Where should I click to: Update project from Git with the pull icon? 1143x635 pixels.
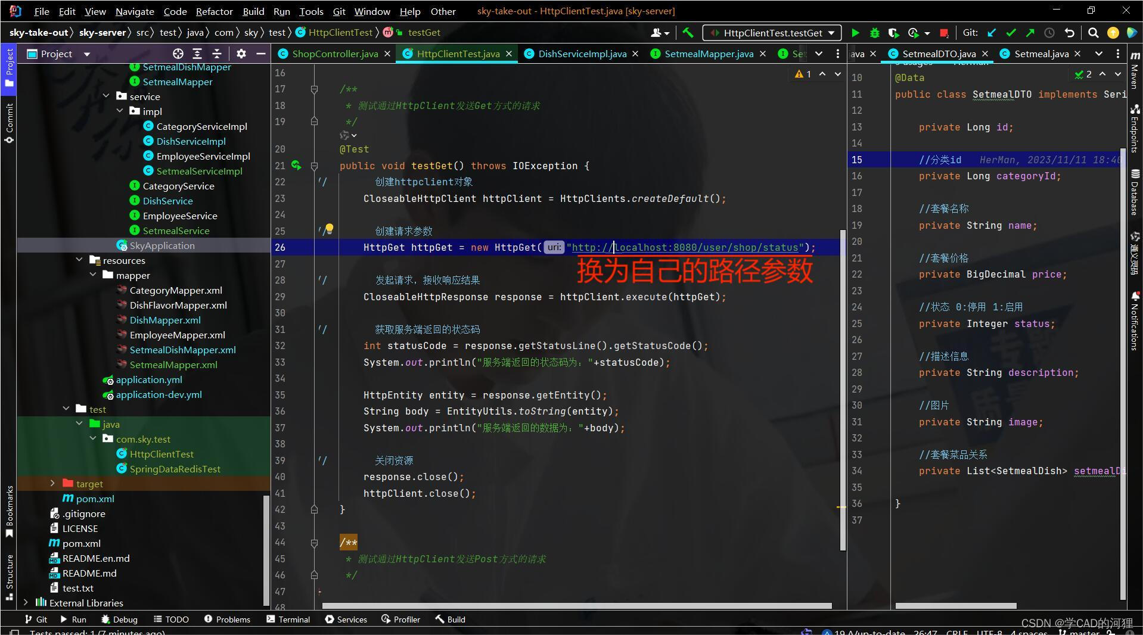pyautogui.click(x=990, y=33)
